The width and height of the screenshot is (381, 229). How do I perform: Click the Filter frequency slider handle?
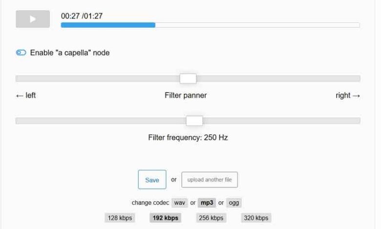click(x=194, y=121)
